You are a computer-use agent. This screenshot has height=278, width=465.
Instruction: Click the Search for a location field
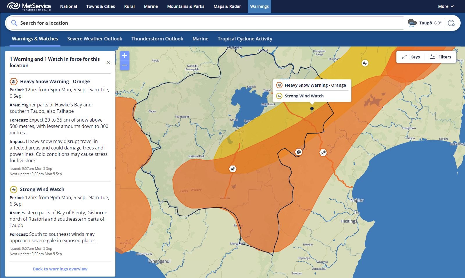pyautogui.click(x=205, y=23)
